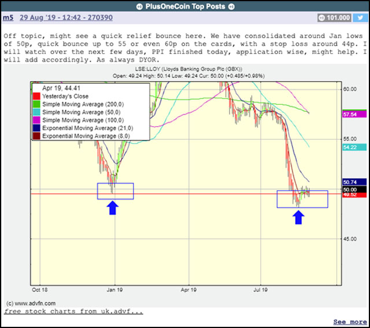Click the right arrow icon beside PlusOneCoin title

click(230, 6)
